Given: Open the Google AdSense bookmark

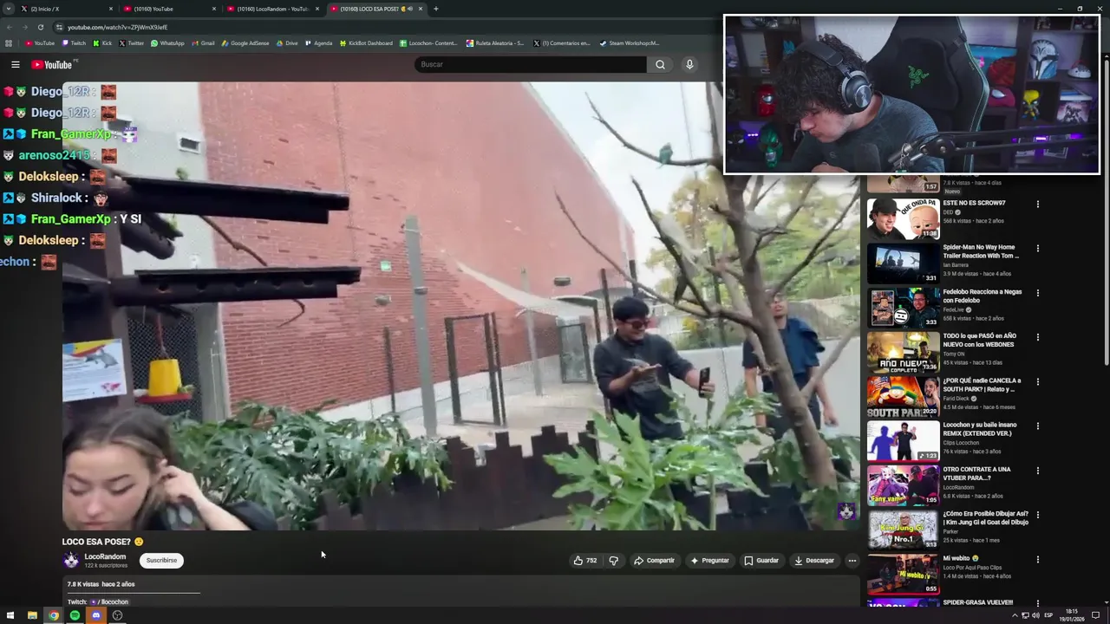Looking at the screenshot, I should coord(245,43).
